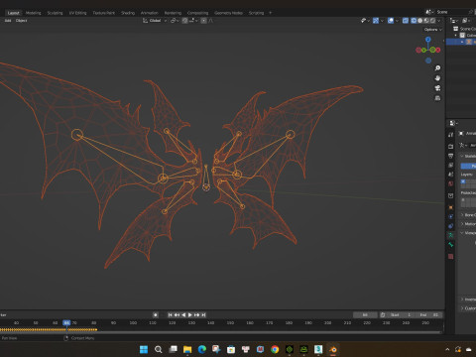Open the Output properties tab
The width and height of the screenshot is (476, 357).
click(451, 156)
